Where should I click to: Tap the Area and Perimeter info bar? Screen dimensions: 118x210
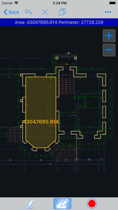click(x=59, y=22)
